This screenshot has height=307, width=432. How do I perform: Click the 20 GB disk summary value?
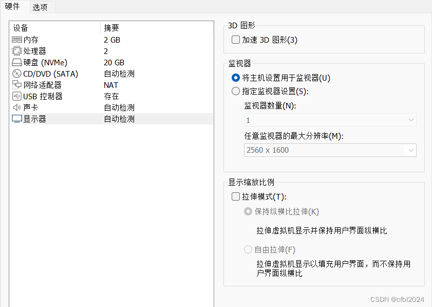tap(114, 62)
